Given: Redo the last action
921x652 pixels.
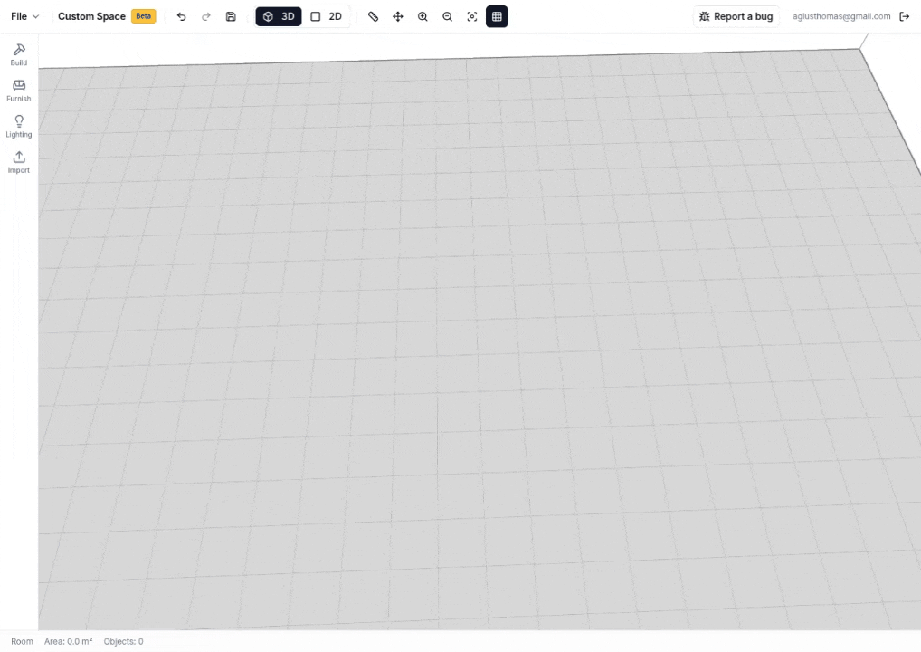Looking at the screenshot, I should (206, 16).
